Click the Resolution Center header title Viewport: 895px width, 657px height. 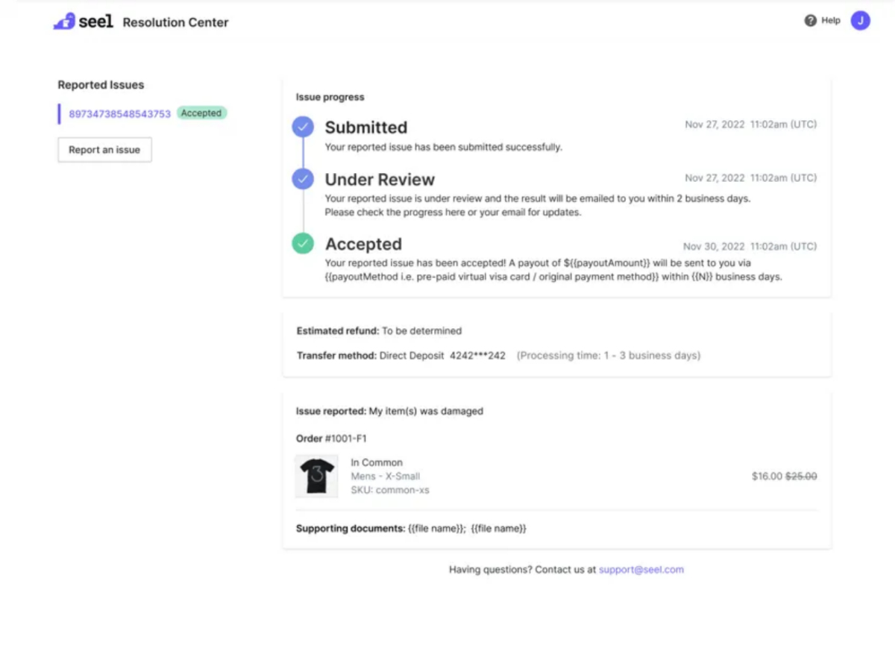(x=175, y=22)
